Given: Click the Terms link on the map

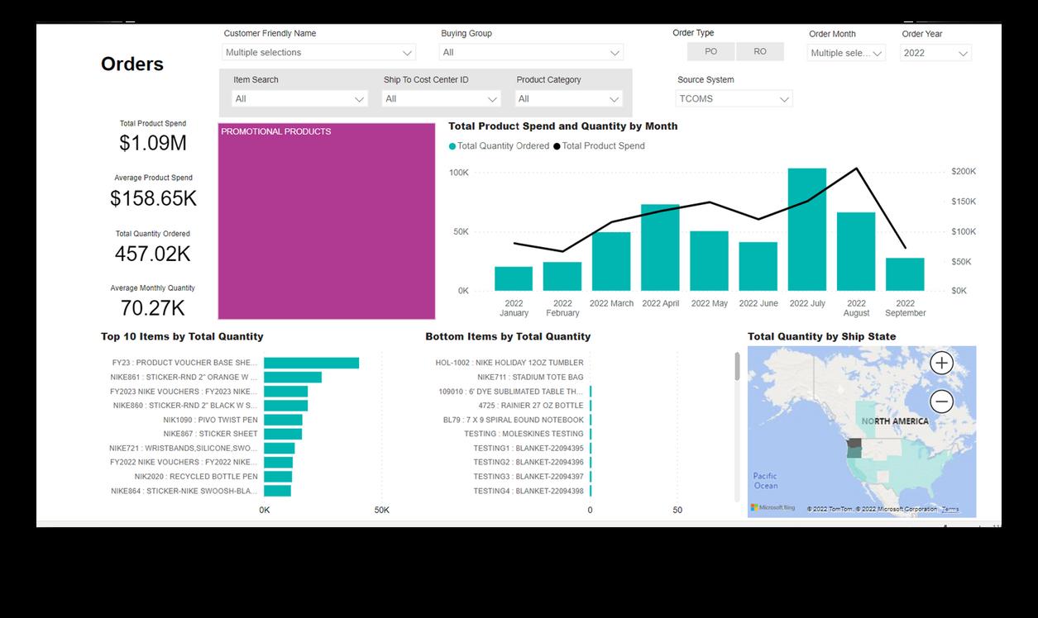Looking at the screenshot, I should (x=950, y=509).
